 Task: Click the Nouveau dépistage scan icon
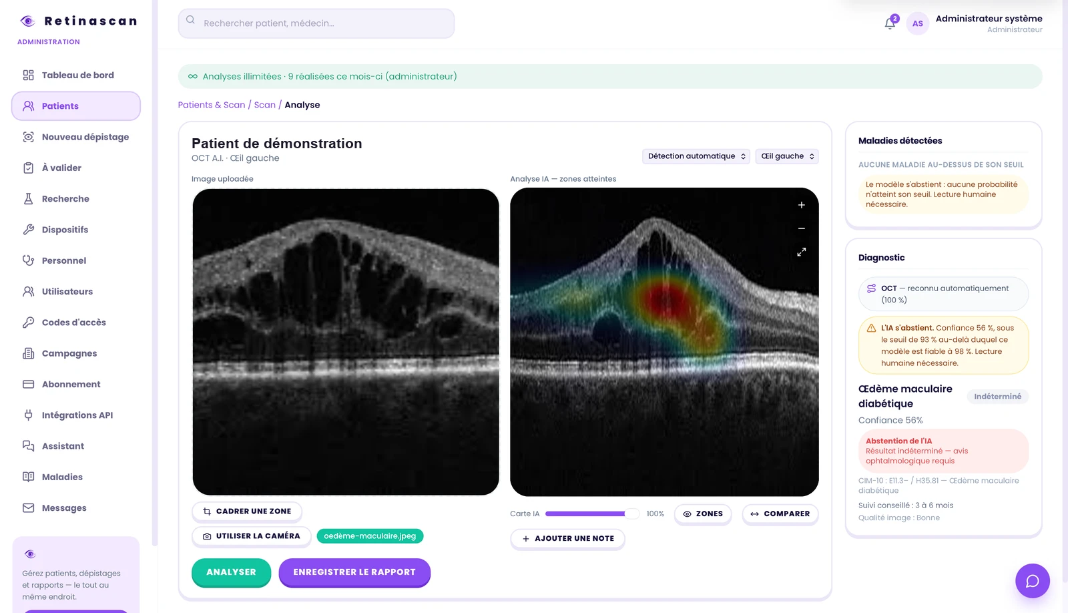tap(28, 137)
